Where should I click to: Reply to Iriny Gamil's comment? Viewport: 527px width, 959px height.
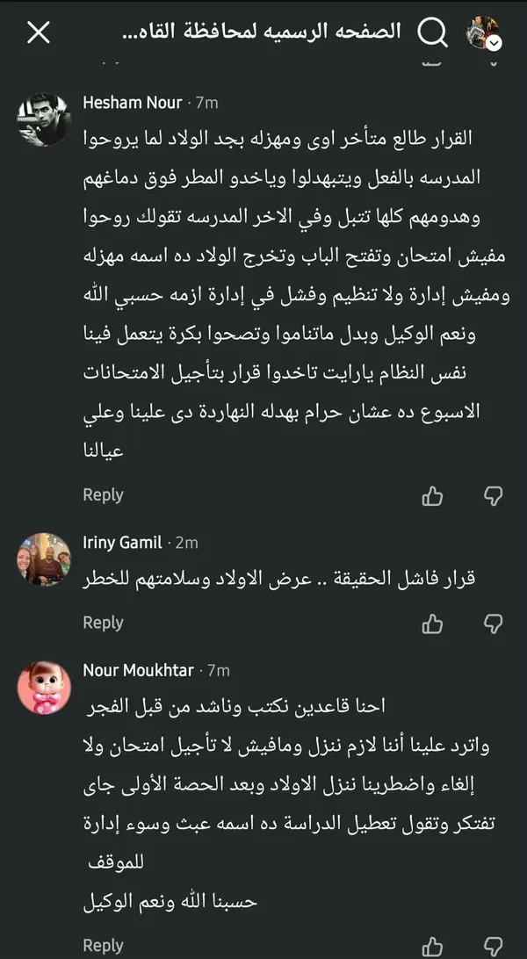click(x=103, y=624)
